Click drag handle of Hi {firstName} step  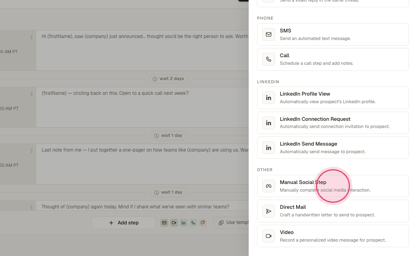pyautogui.click(x=31, y=38)
